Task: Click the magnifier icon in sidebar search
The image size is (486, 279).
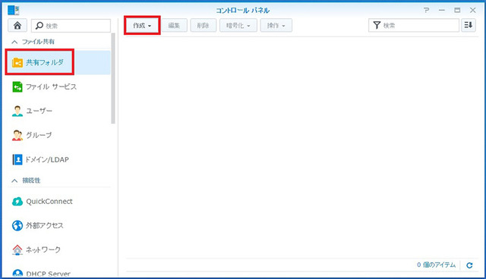Action: 39,26
